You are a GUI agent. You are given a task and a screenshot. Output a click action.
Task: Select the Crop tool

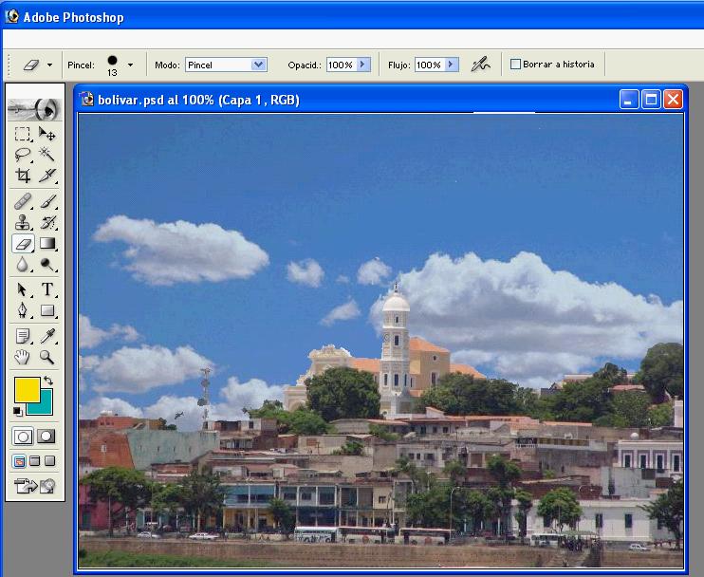23,176
